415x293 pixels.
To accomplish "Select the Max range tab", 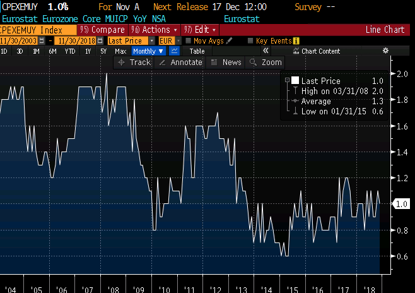I will tap(120, 51).
